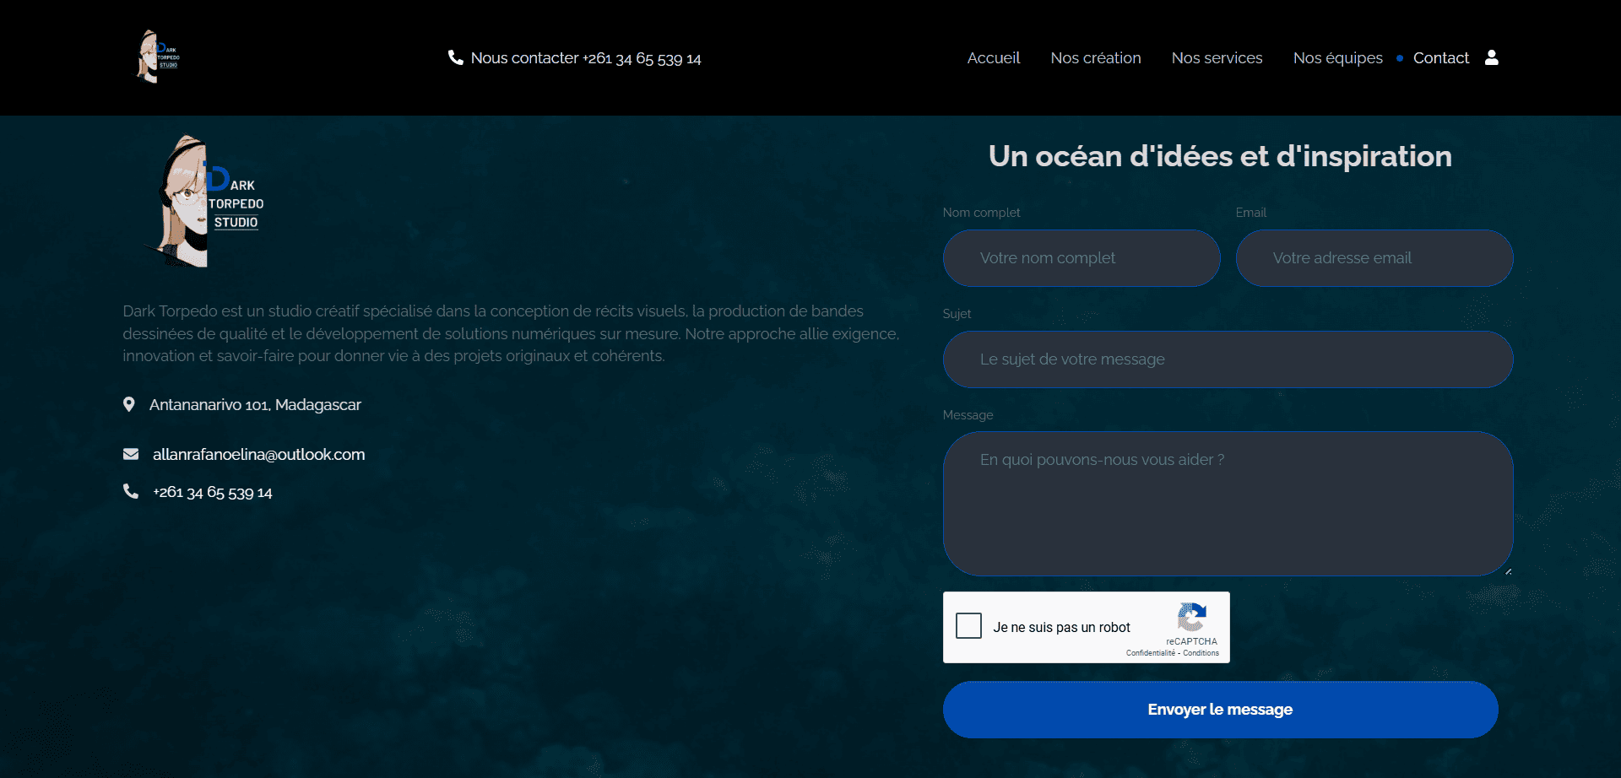The width and height of the screenshot is (1621, 778).
Task: Select Nos équipes in the navigation
Action: coord(1337,57)
